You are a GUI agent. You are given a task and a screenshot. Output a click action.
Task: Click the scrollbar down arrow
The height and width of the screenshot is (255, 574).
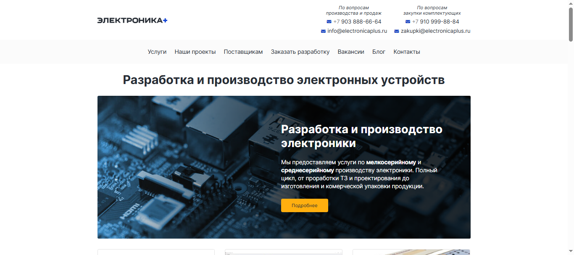point(571,251)
